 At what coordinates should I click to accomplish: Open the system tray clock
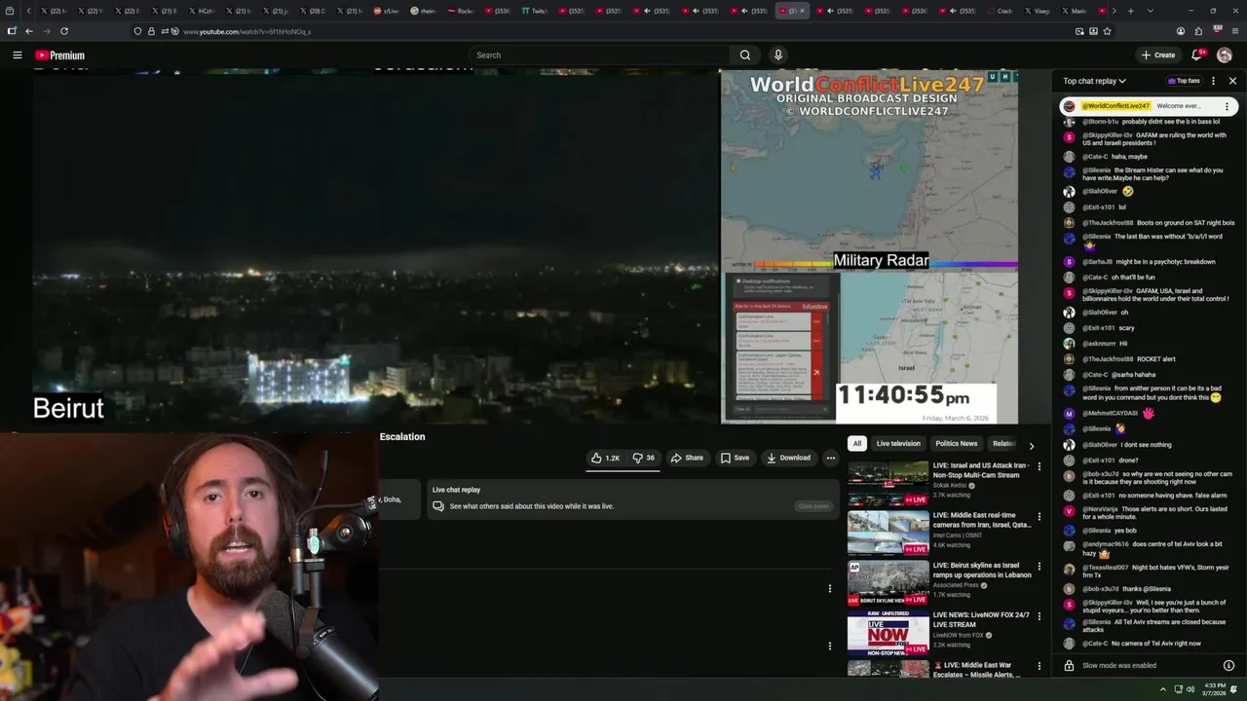point(1213,689)
